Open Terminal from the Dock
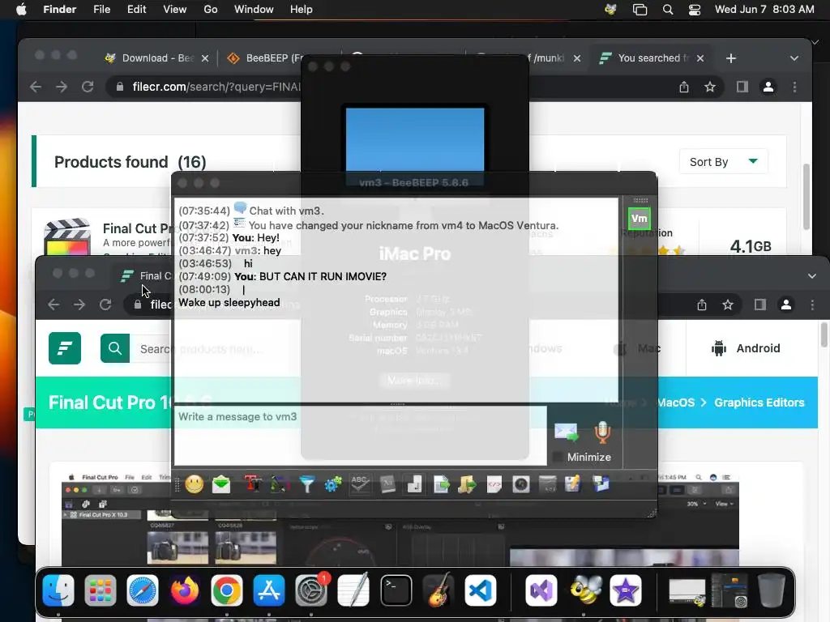830x622 pixels. pyautogui.click(x=396, y=590)
